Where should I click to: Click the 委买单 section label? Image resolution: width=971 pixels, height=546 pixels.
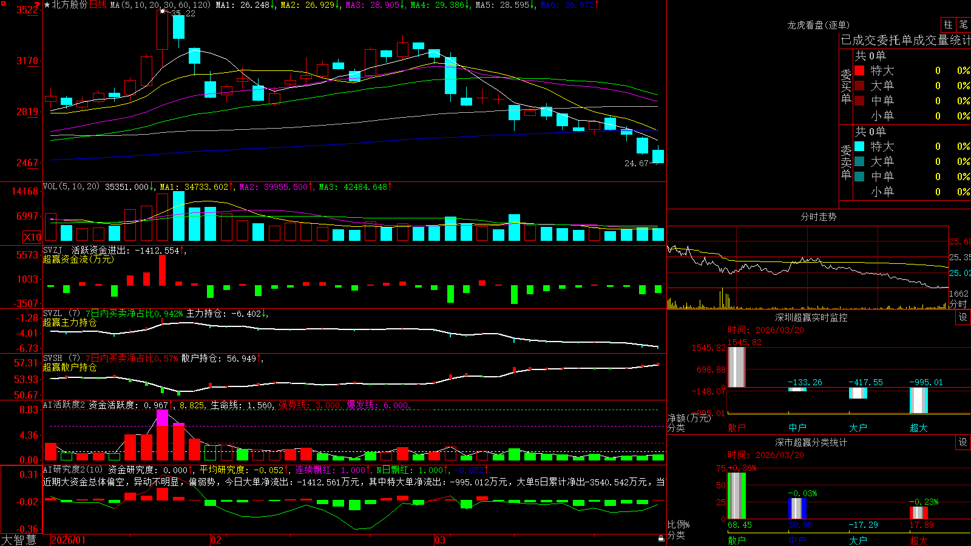coord(846,87)
